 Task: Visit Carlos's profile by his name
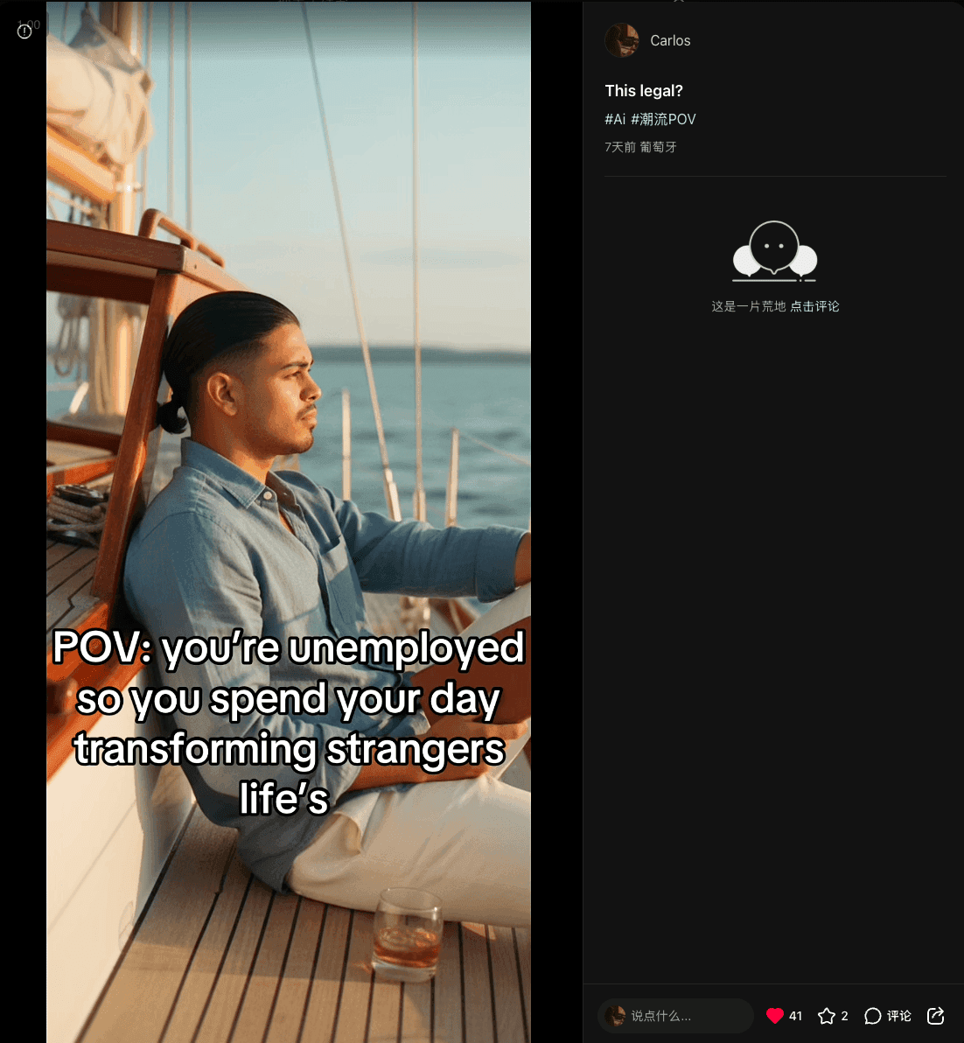pos(670,40)
